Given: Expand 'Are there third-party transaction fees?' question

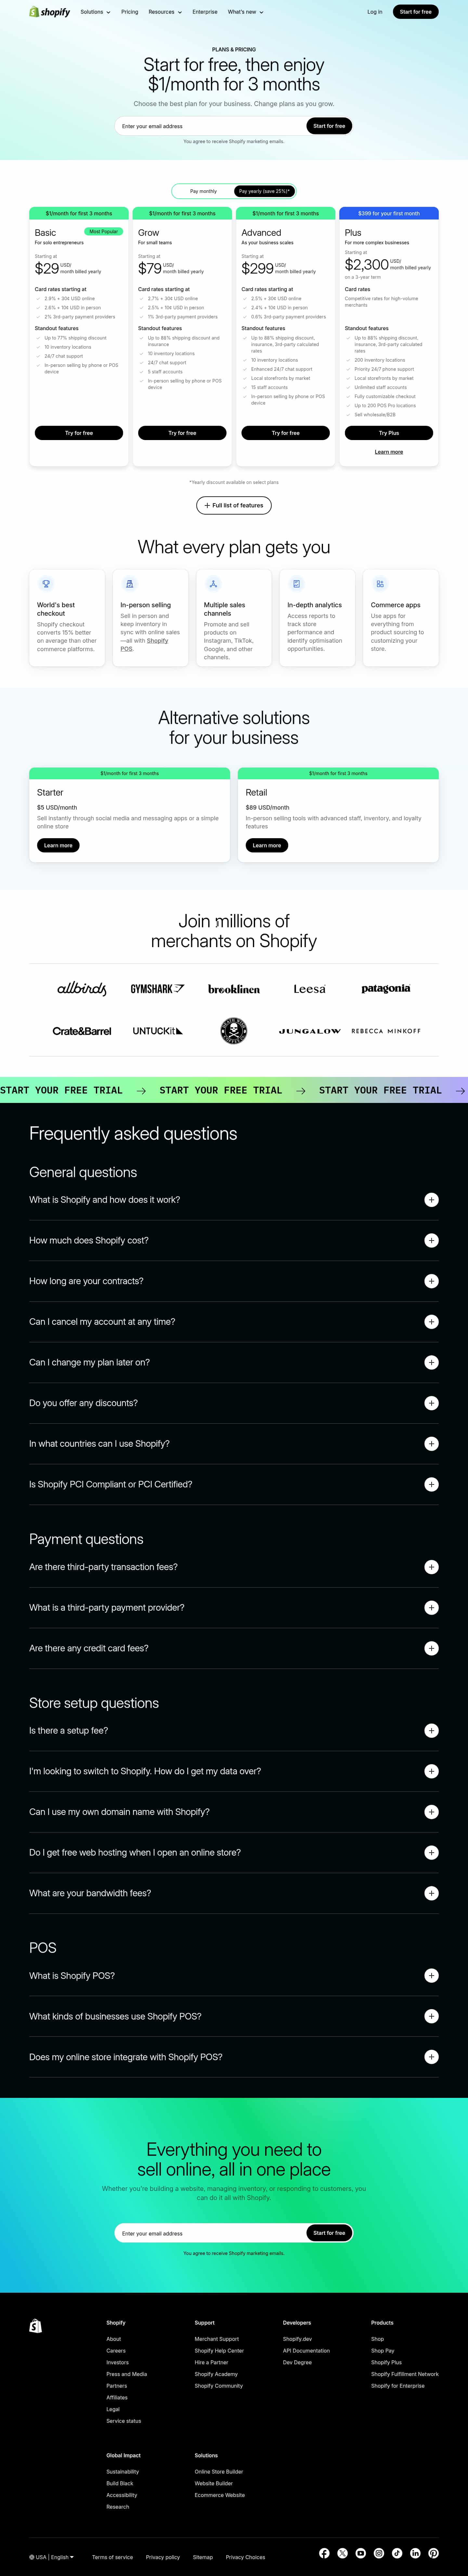Looking at the screenshot, I should click(x=234, y=1567).
